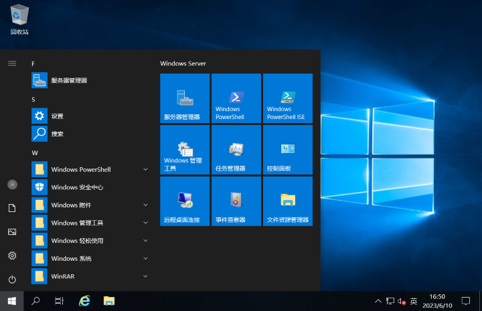Launch Internet Explorer from the taskbar
The image size is (482, 311).
(x=84, y=301)
